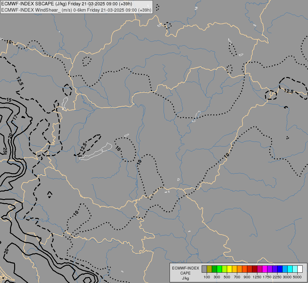Click the legend label 900

pyautogui.click(x=247, y=277)
